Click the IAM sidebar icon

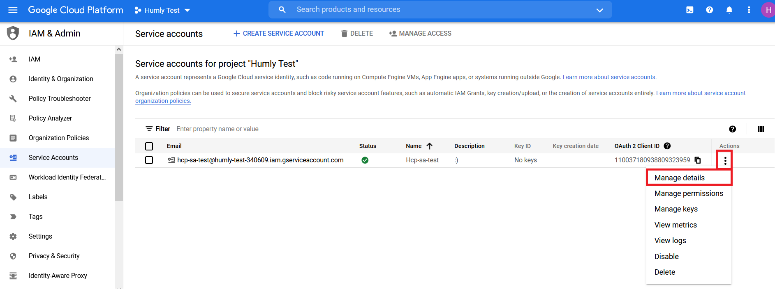(13, 59)
